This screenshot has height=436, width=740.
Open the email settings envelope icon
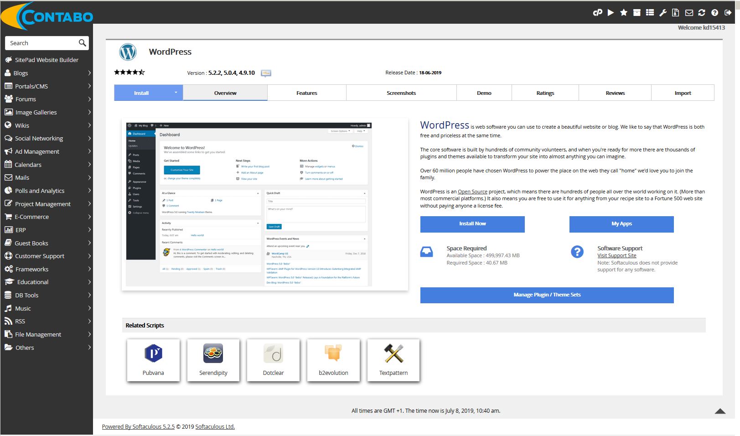[x=689, y=13]
